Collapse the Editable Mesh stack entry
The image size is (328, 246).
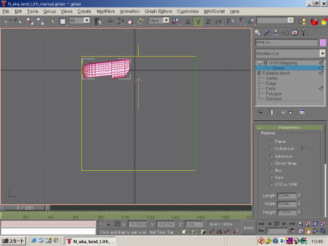259,73
